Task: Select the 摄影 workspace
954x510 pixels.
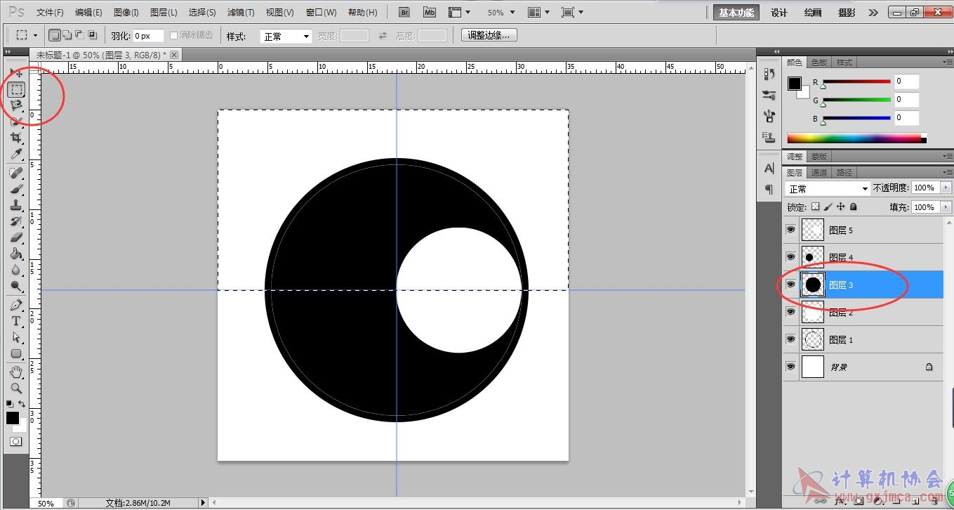Action: tap(847, 13)
